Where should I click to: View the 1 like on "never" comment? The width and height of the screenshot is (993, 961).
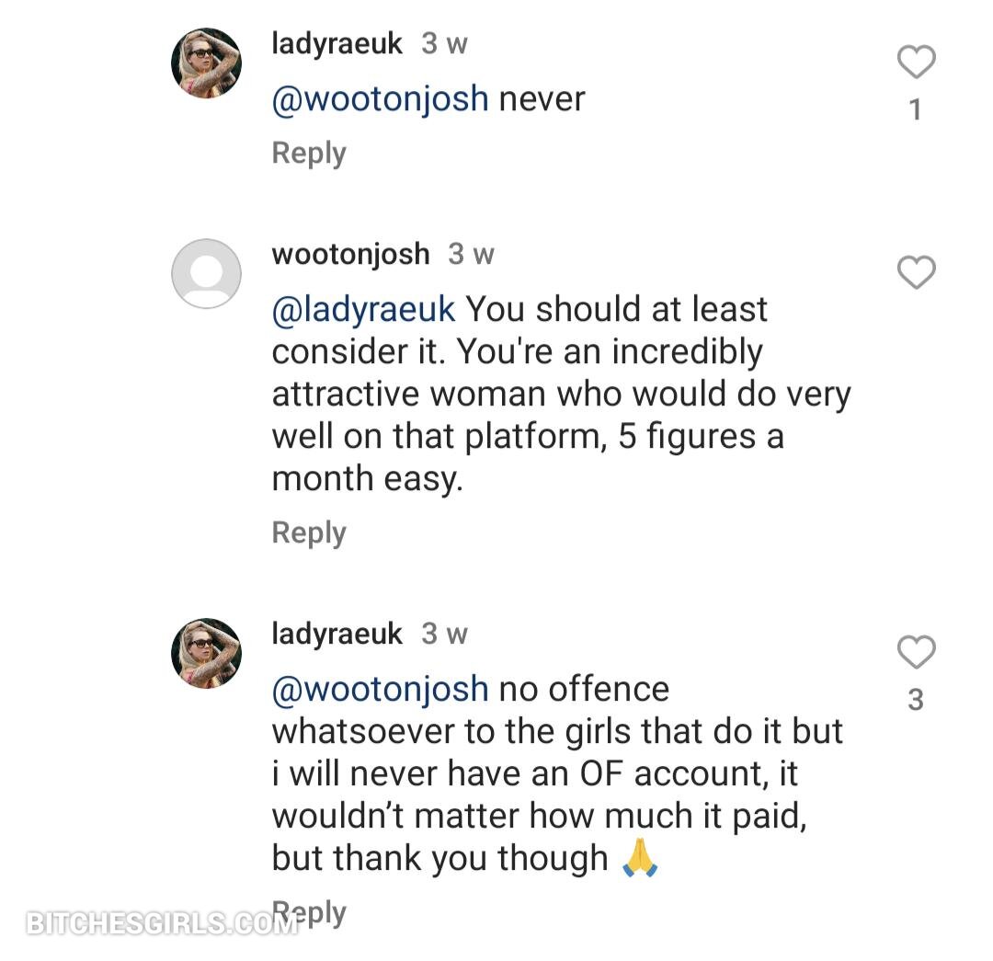click(x=915, y=111)
